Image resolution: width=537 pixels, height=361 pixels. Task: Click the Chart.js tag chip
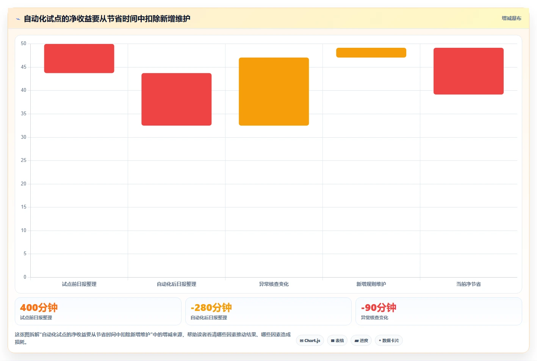[x=310, y=341]
